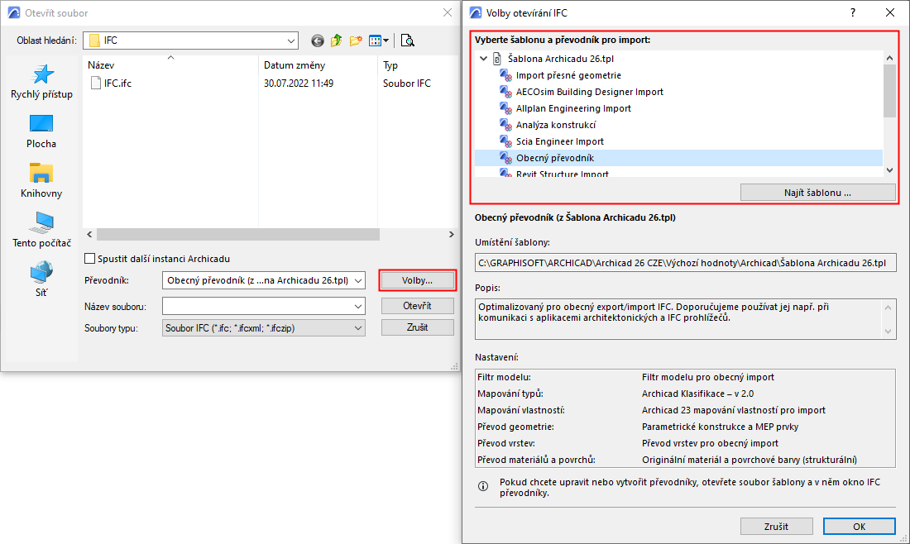
Task: Click OK in Volby otevírání IFC
Action: click(x=859, y=527)
